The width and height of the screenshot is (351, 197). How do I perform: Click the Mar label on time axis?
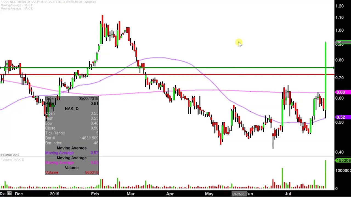point(131,194)
